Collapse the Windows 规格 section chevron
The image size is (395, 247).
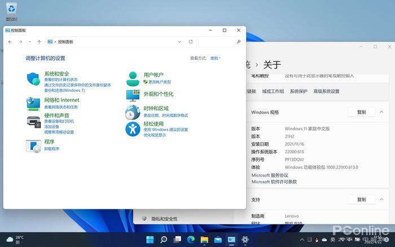click(x=382, y=112)
